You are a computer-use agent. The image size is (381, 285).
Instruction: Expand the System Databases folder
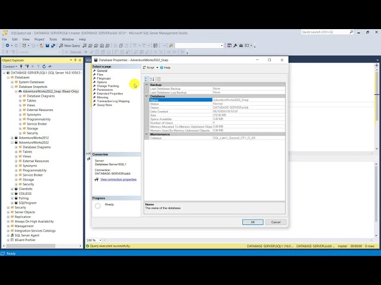click(12, 82)
